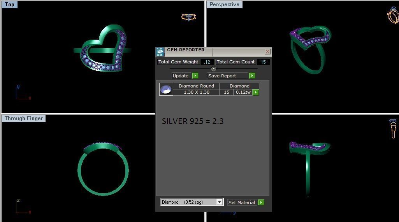Click the Top viewport label
Image resolution: width=399 pixels, height=222 pixels.
pyautogui.click(x=10, y=5)
